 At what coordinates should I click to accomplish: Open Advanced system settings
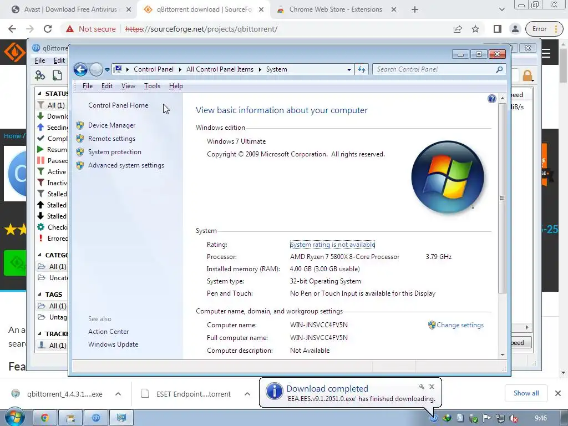coord(126,165)
